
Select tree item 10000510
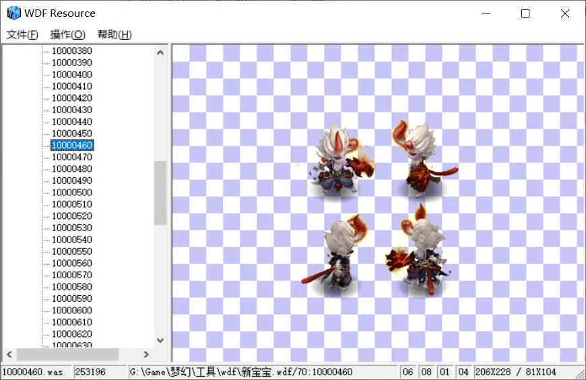coord(72,204)
